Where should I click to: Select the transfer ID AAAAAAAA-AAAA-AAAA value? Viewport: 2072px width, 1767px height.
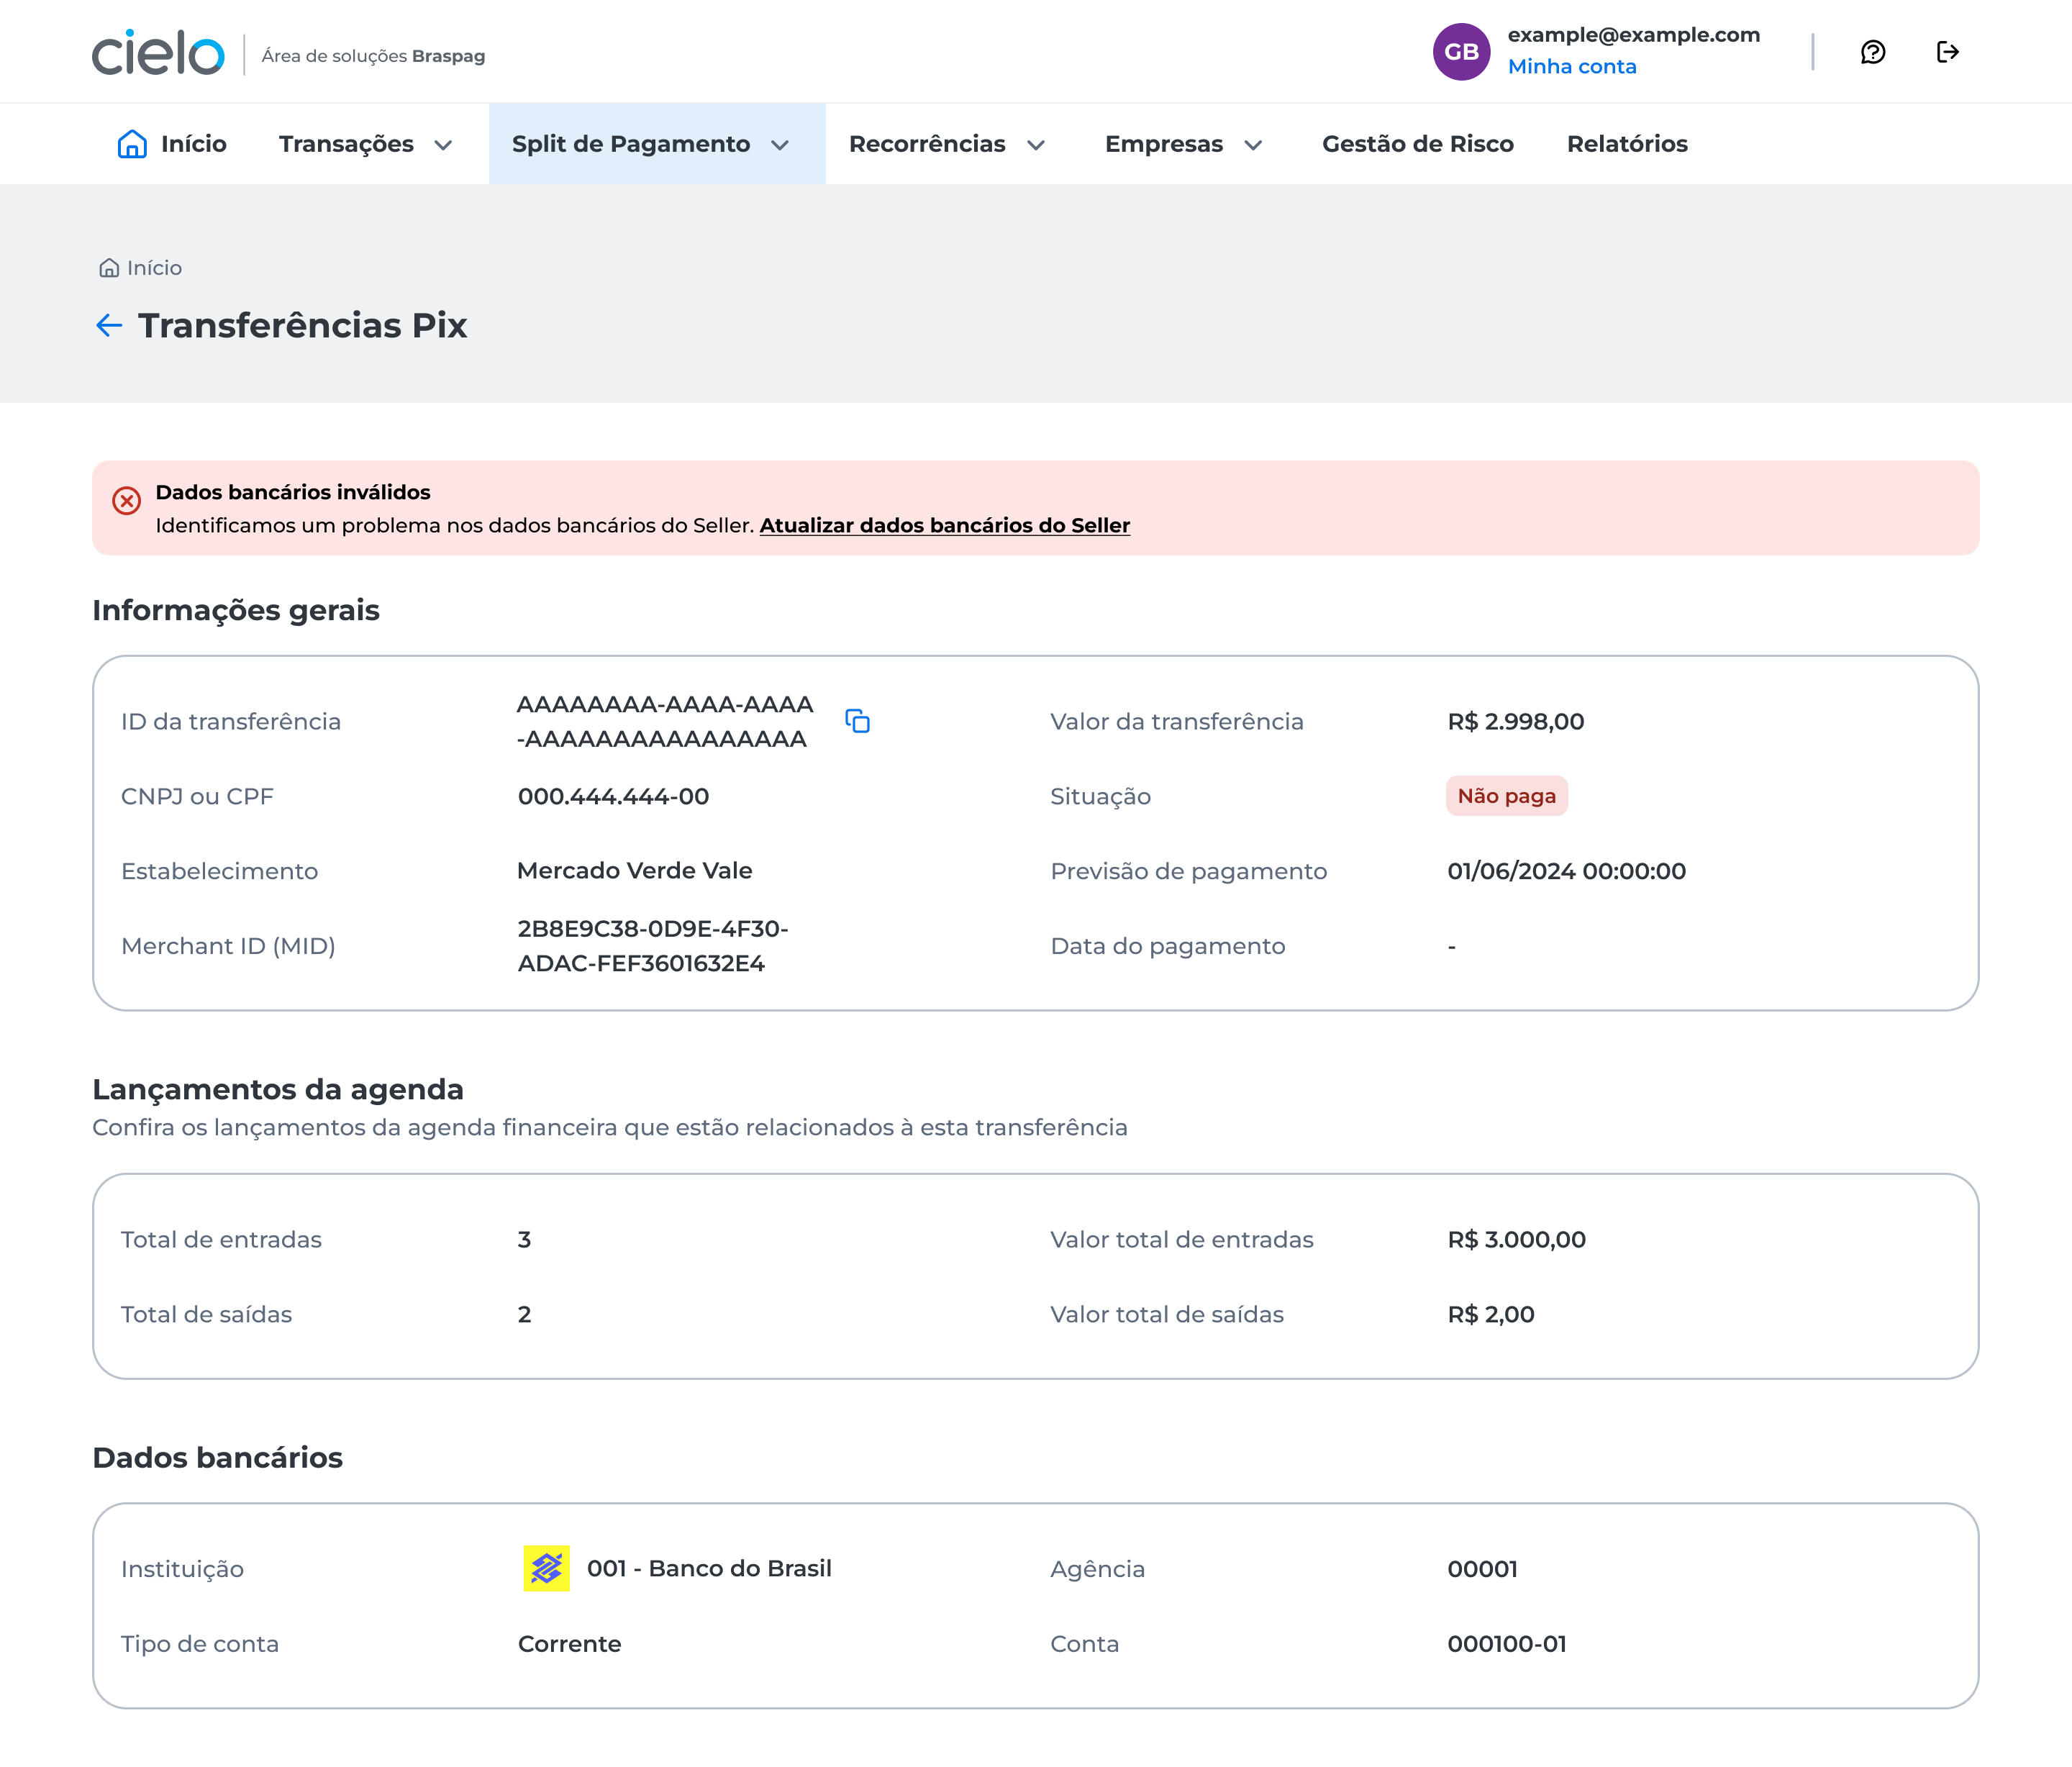pyautogui.click(x=665, y=721)
